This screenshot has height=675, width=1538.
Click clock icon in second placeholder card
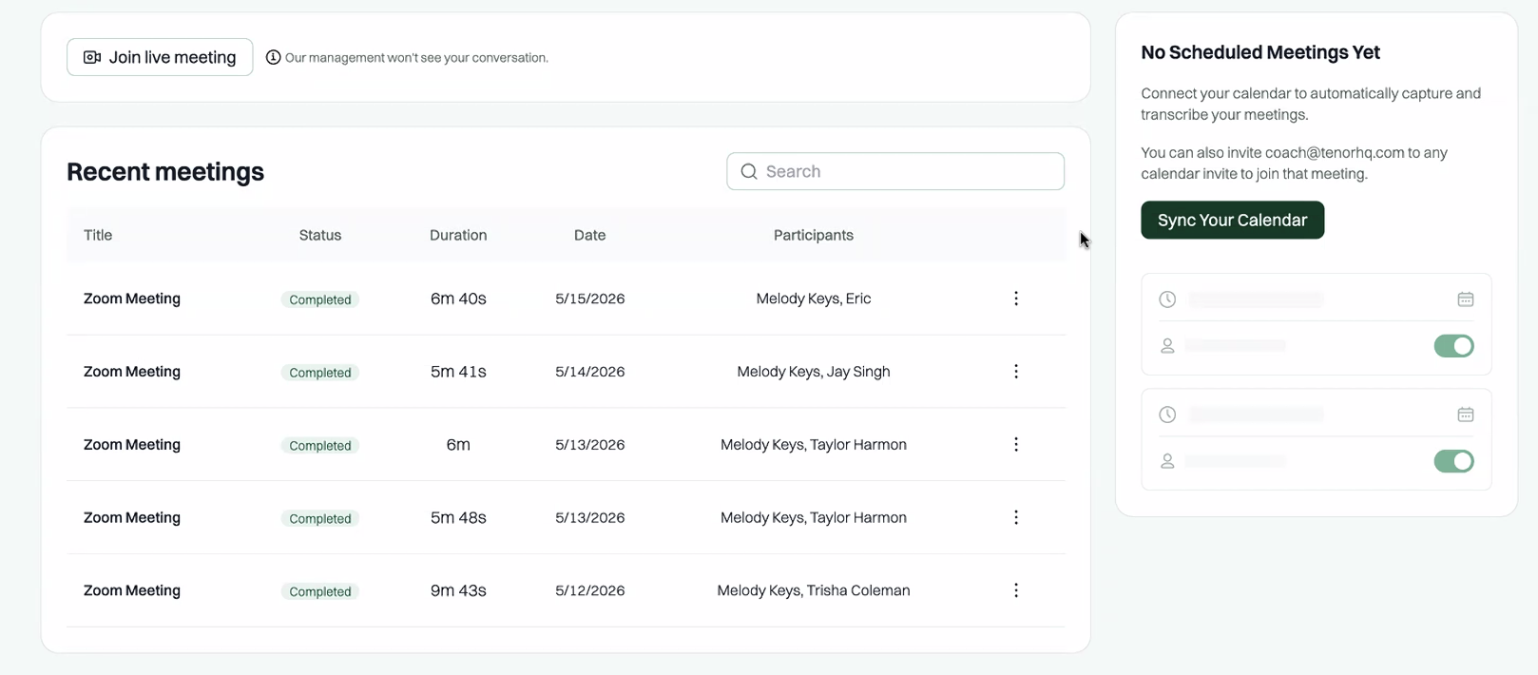pyautogui.click(x=1167, y=415)
